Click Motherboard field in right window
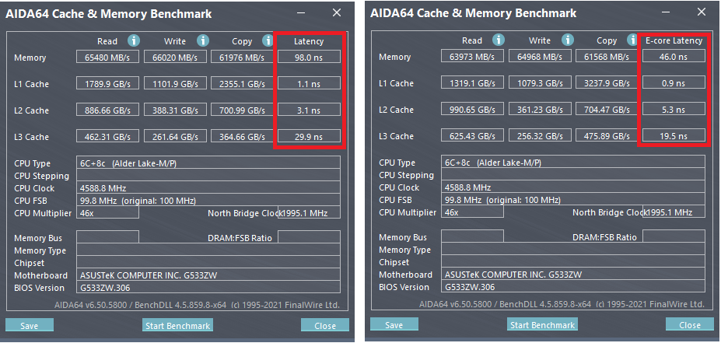Screen dimensions: 721x343 click(x=573, y=274)
